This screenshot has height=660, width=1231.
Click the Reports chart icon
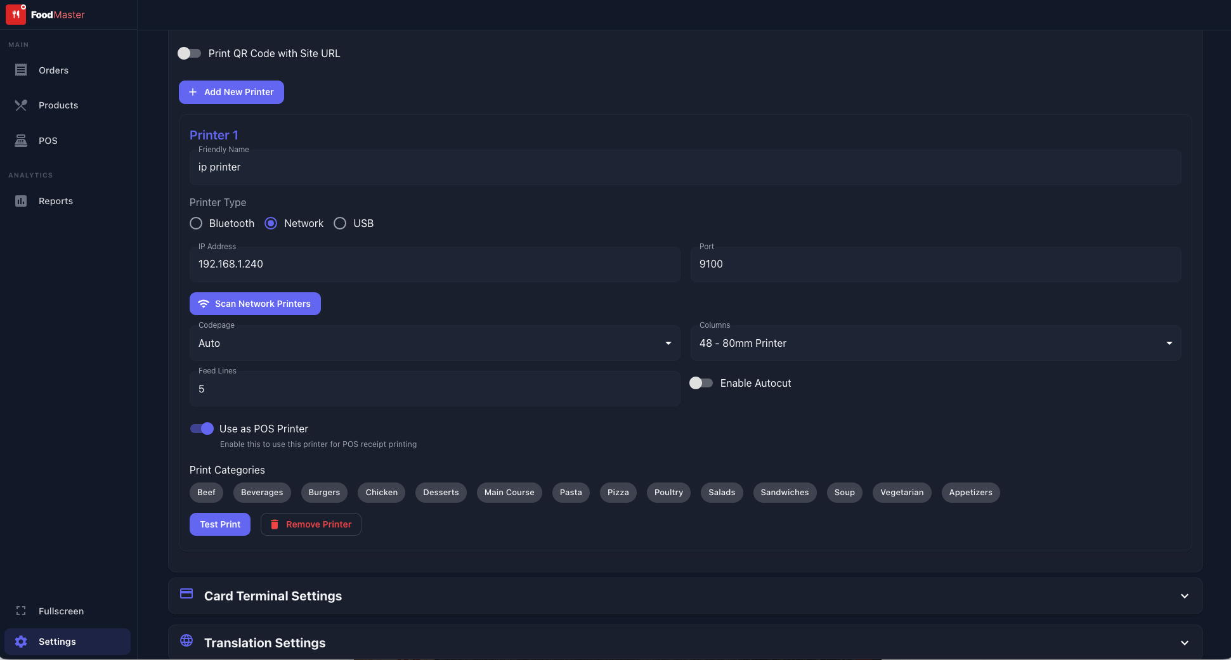21,201
